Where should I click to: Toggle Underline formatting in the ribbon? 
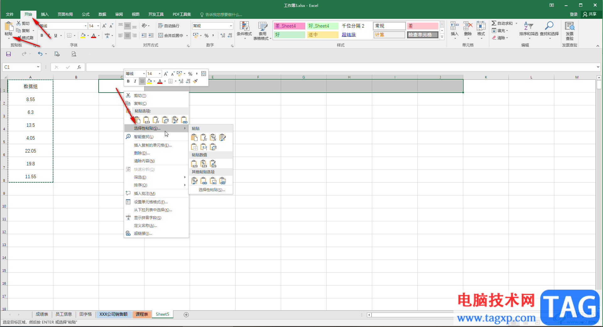(56, 35)
